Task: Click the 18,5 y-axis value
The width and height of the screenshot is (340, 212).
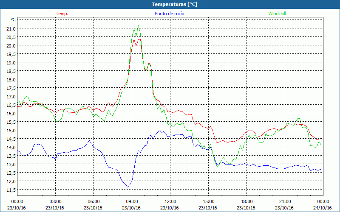Action: pos(11,71)
